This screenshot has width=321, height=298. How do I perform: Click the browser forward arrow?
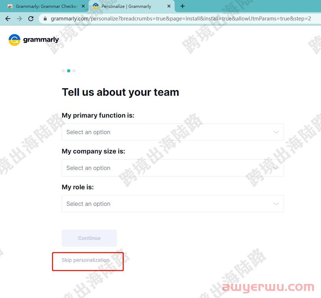click(19, 19)
